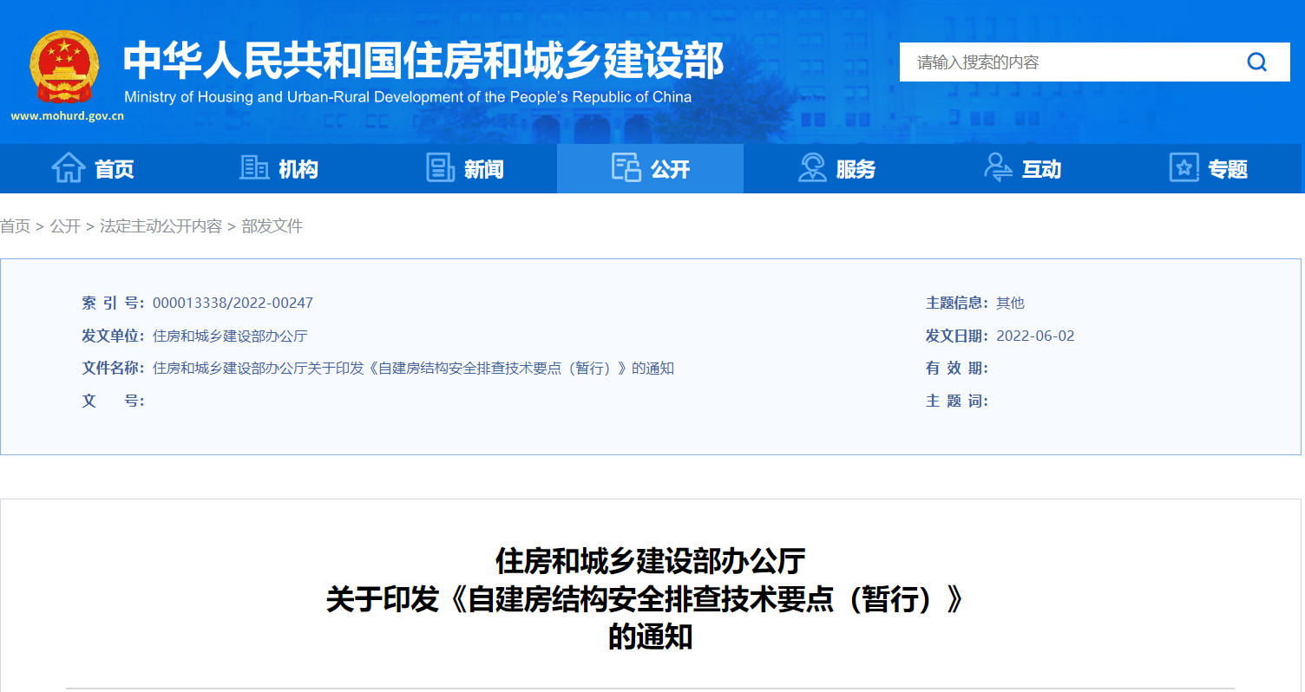Go to the 专题 section label
The width and height of the screenshot is (1305, 692).
(x=1227, y=170)
